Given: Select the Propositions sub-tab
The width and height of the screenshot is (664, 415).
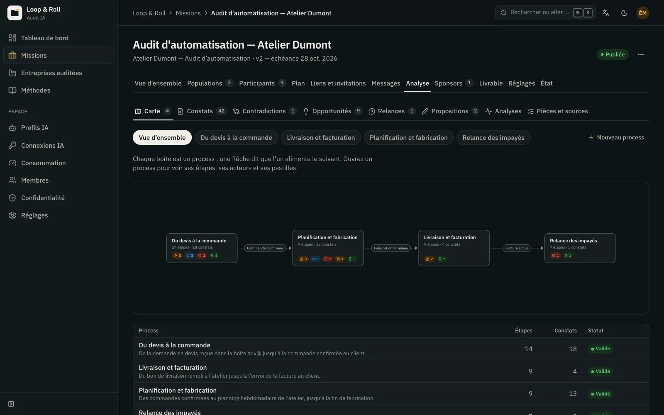Looking at the screenshot, I should 450,111.
